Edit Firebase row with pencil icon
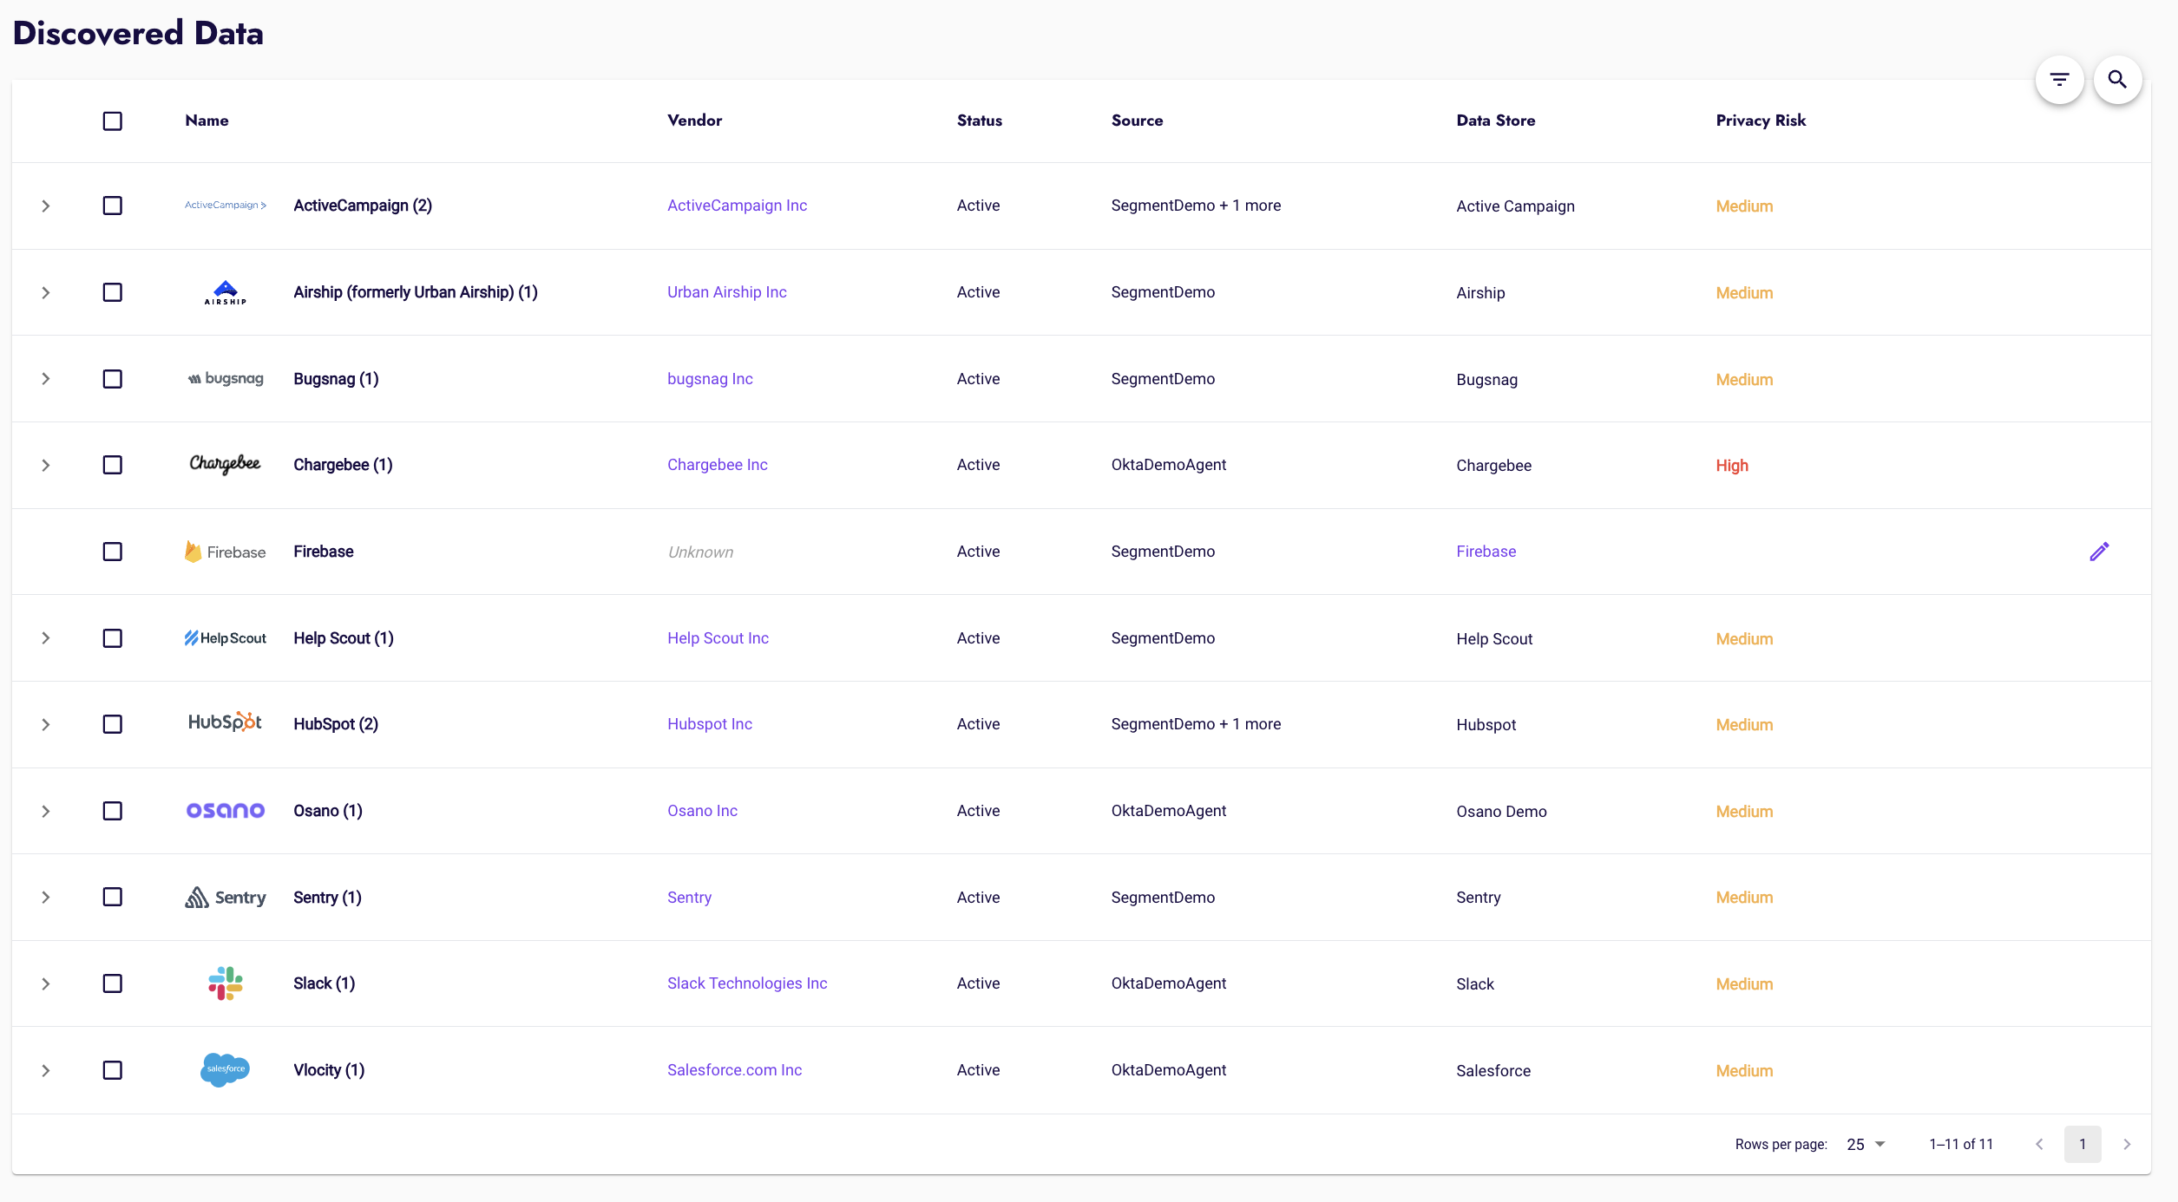The width and height of the screenshot is (2178, 1202). coord(2099,552)
